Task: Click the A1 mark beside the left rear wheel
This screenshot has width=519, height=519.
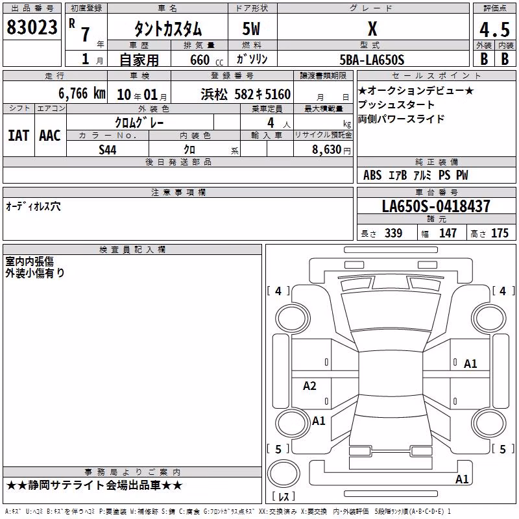Action: [319, 421]
